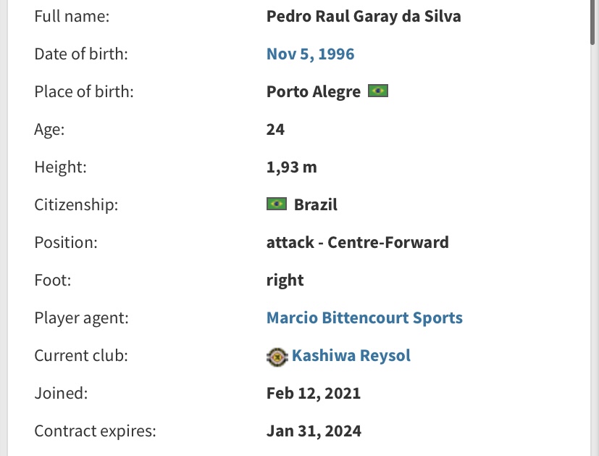Open the Marcio Bittencourt Sports agent link
Viewport: 599px width, 456px height.
364,318
